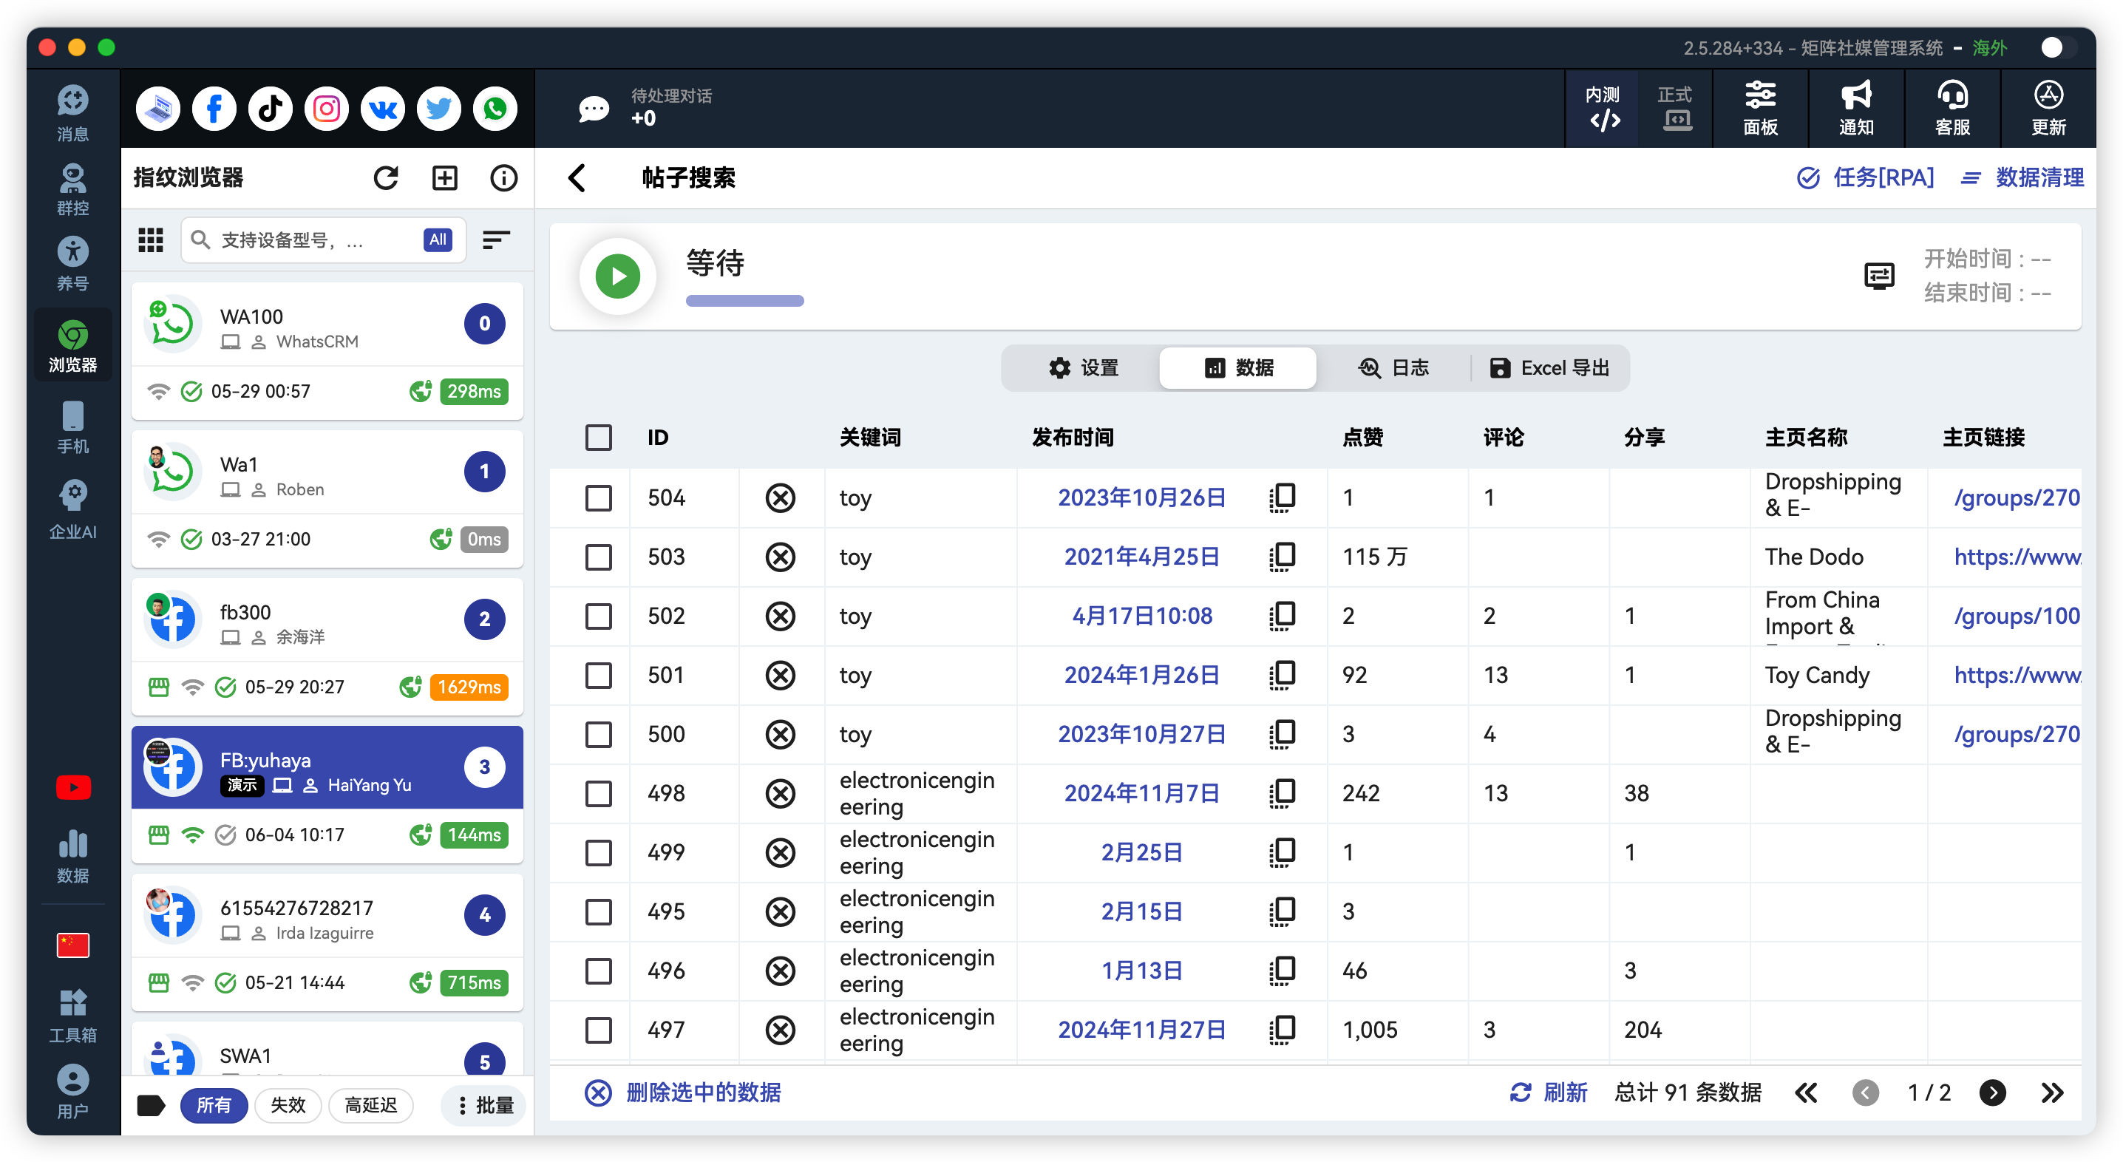Refresh the fingerprint browser list
The width and height of the screenshot is (2123, 1162).
point(386,177)
